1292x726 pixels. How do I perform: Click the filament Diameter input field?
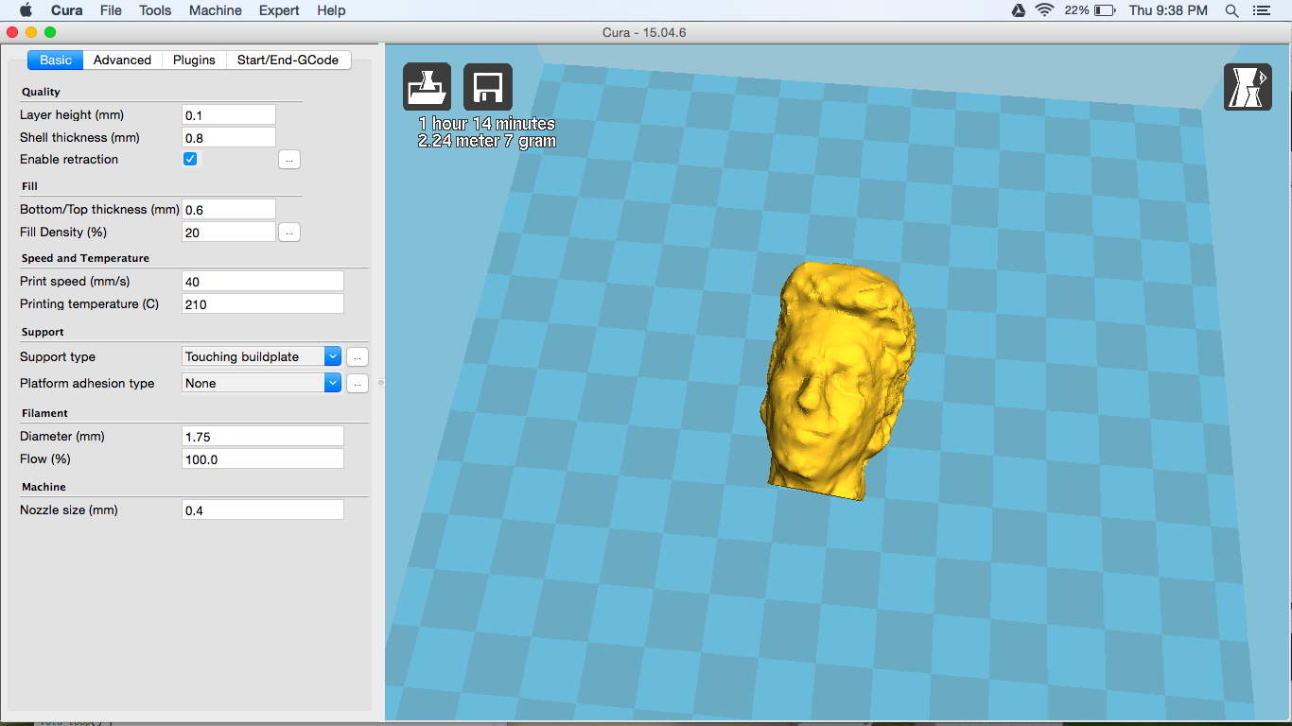[263, 436]
